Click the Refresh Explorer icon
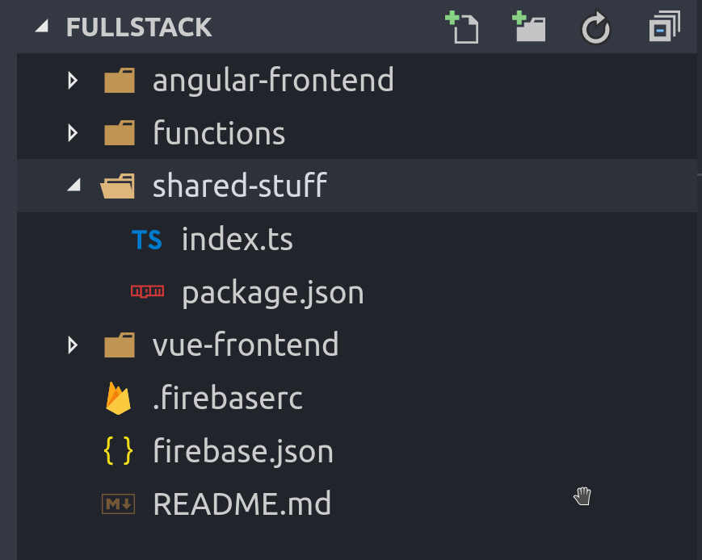Image resolution: width=702 pixels, height=560 pixels. pos(595,26)
